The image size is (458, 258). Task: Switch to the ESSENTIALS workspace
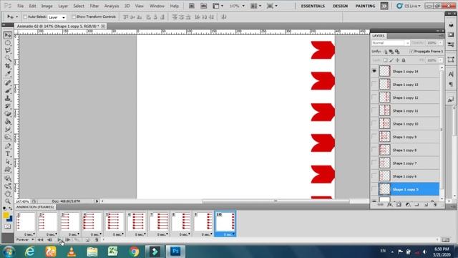pos(313,6)
